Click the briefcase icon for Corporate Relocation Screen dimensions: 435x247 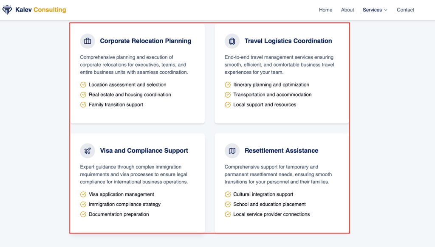88,41
